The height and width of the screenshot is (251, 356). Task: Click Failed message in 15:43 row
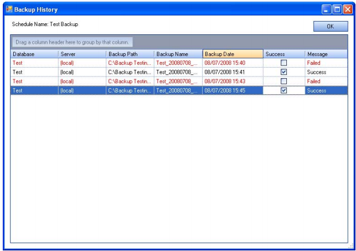326,81
